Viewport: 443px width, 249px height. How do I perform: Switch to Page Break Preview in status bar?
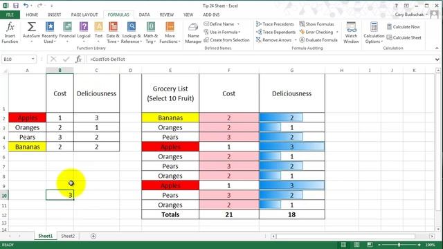click(370, 244)
